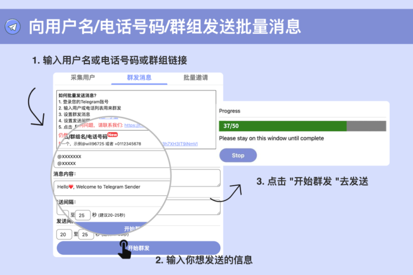Click the Progress label
The height and width of the screenshot is (275, 413).
click(229, 111)
